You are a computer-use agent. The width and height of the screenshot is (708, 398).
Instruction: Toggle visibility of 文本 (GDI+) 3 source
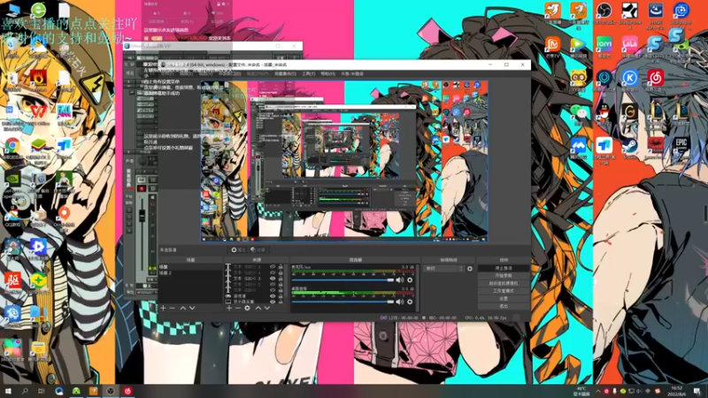[273, 279]
